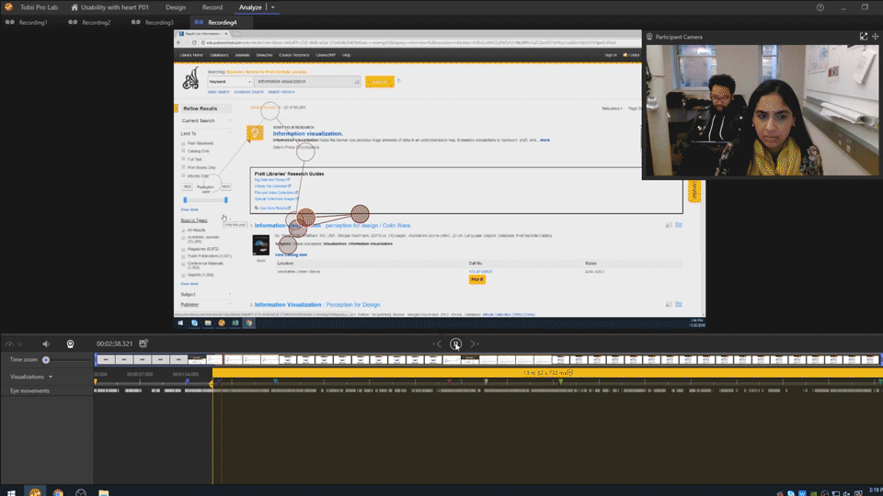Toggle the participant camera icon in the replay bar

pyautogui.click(x=71, y=344)
